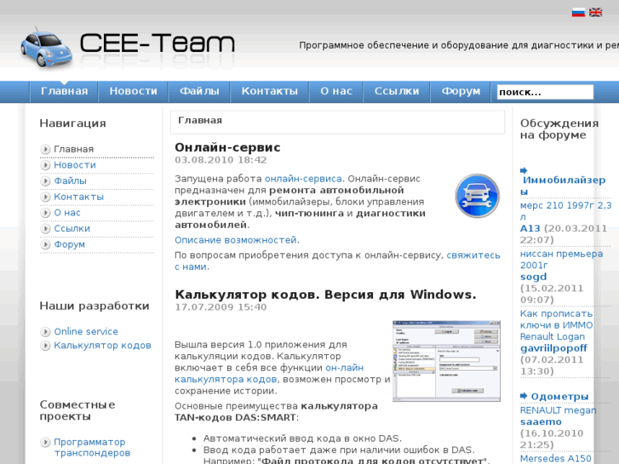
Task: Open Калькулятор кодов sidebar link
Action: (x=103, y=346)
